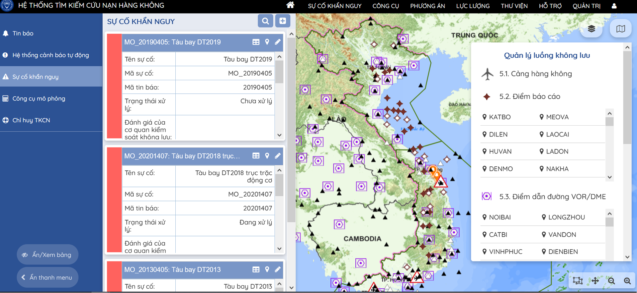The width and height of the screenshot is (637, 293).
Task: Go to Hệ thống cảnh báo tự động
Action: (50, 55)
